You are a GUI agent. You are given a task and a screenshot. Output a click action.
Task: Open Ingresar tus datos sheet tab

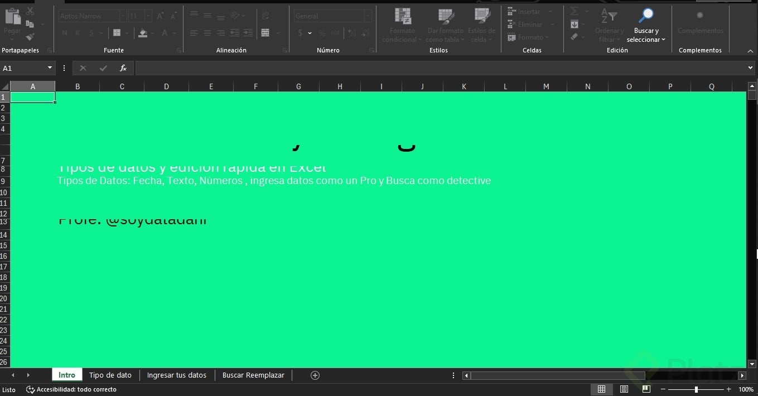(177, 375)
